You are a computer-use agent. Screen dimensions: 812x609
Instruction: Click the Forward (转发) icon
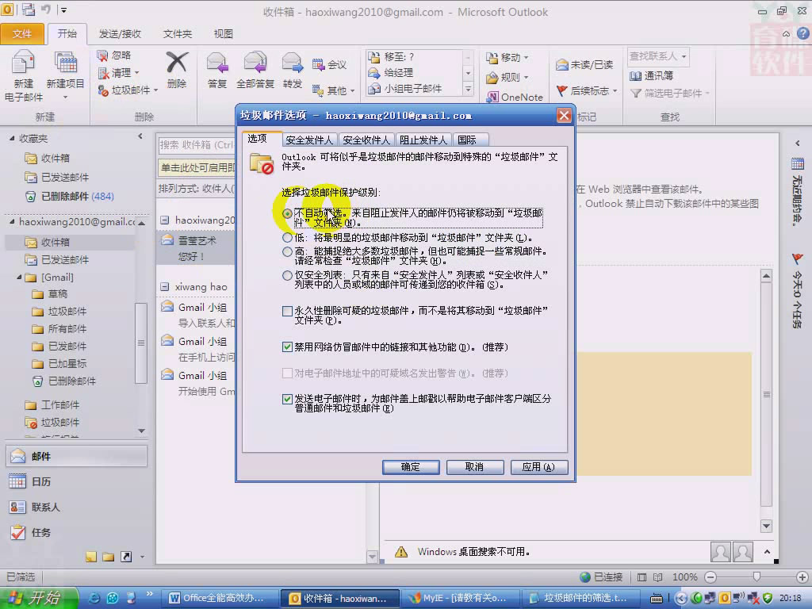click(x=293, y=63)
